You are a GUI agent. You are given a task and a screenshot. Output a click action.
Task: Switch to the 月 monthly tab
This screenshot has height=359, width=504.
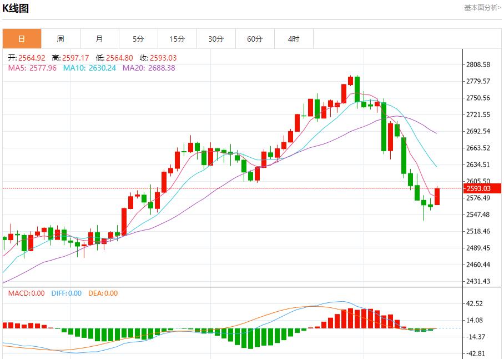pyautogui.click(x=99, y=39)
